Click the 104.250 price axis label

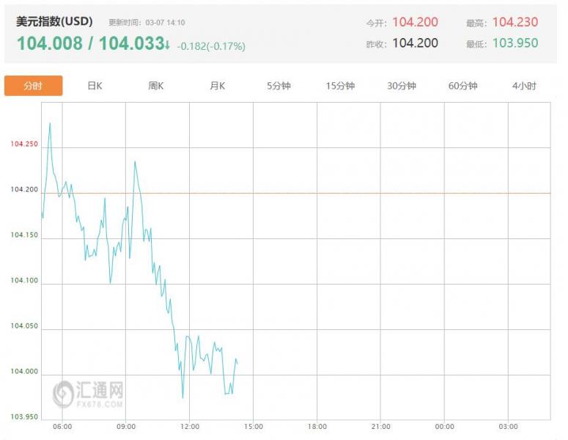[24, 144]
